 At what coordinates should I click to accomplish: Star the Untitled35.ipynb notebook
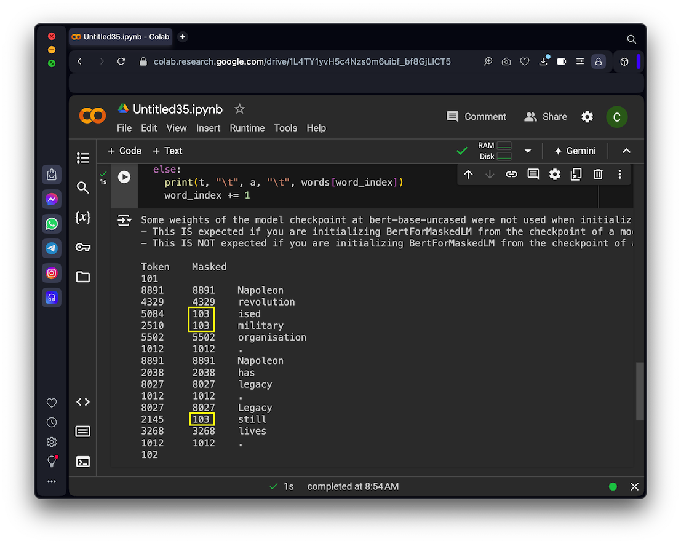240,109
